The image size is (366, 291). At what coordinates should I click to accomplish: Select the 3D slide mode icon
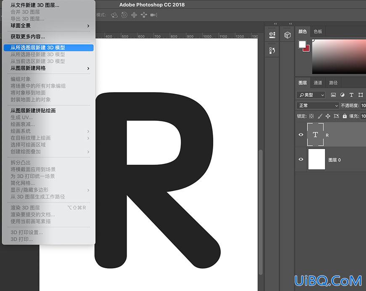[x=144, y=15]
